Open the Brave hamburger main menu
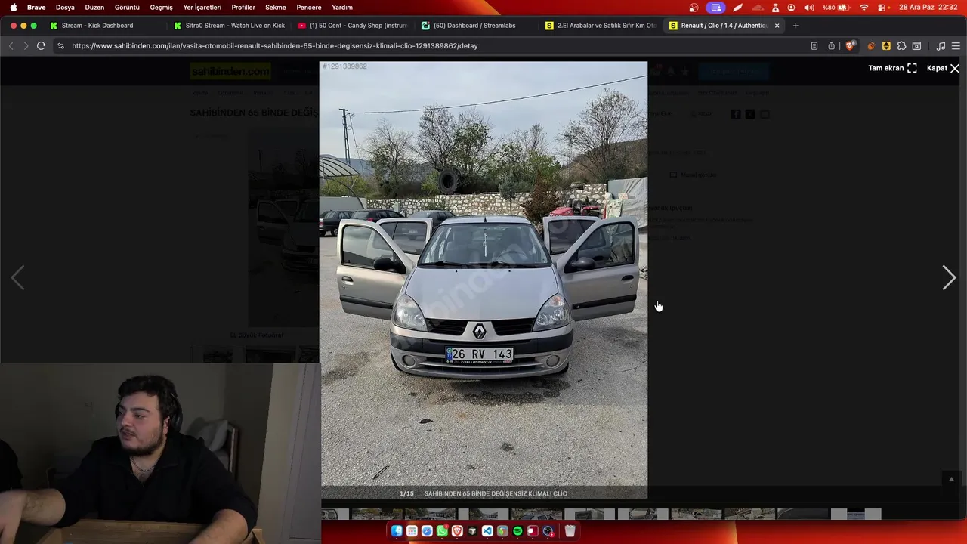Viewport: 967px width, 544px height. 956,45
